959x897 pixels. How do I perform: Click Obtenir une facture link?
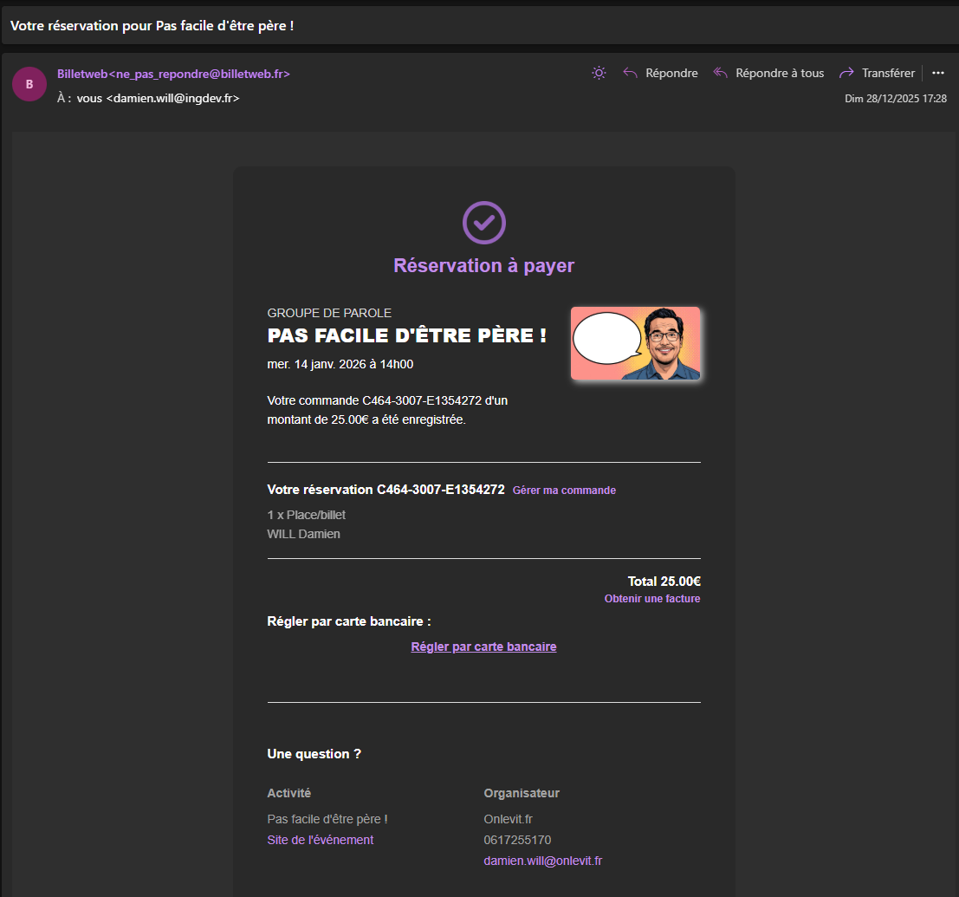click(651, 599)
